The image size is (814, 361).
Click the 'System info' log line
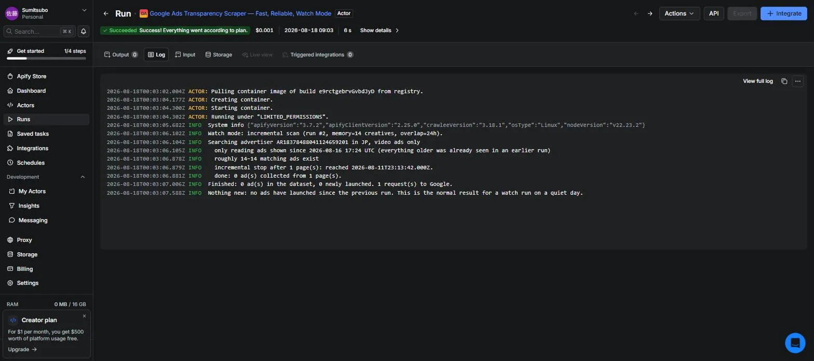[x=376, y=125]
